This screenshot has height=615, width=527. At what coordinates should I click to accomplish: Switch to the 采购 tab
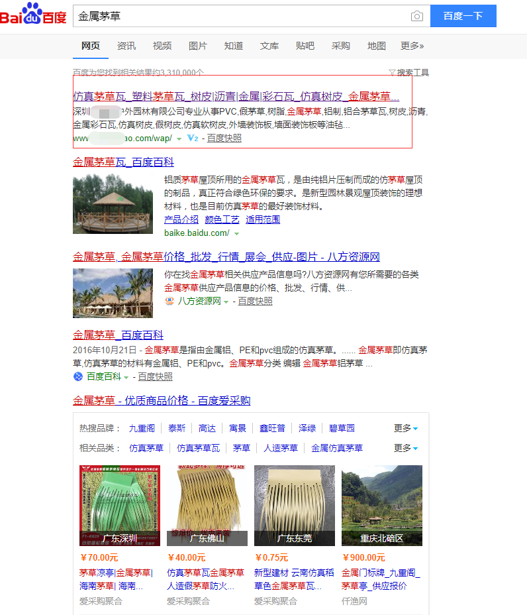[341, 46]
